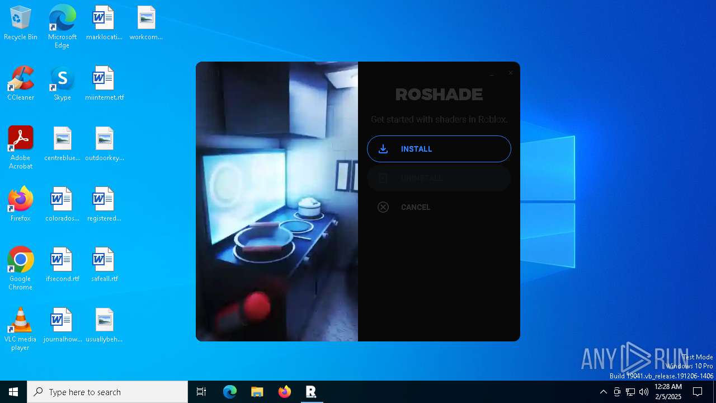Select the colorados... Word document icon
716x403 pixels.
coord(62,205)
